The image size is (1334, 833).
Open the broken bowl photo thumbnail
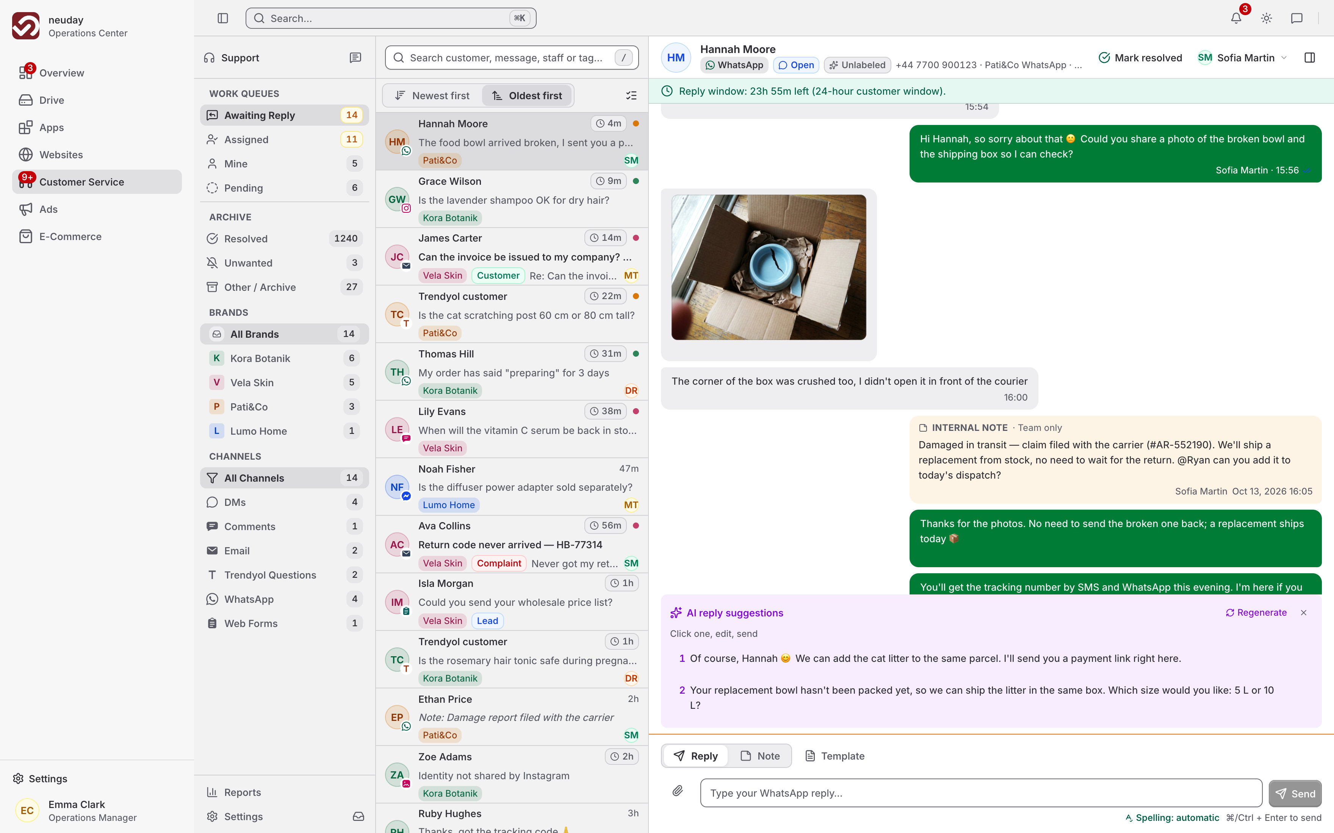pyautogui.click(x=769, y=267)
